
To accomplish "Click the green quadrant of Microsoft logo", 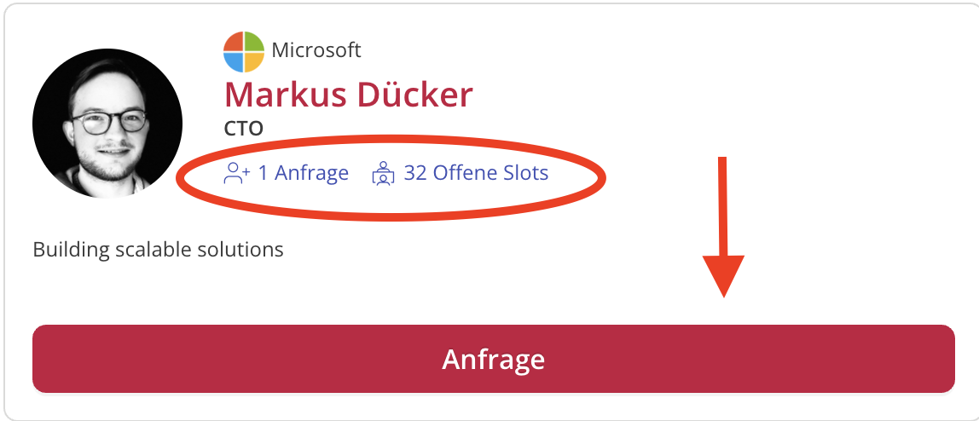I will tap(253, 41).
